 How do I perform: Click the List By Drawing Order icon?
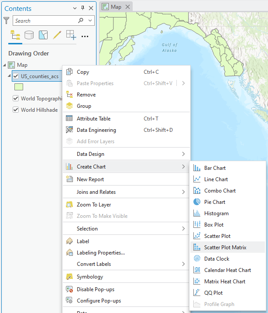point(15,35)
